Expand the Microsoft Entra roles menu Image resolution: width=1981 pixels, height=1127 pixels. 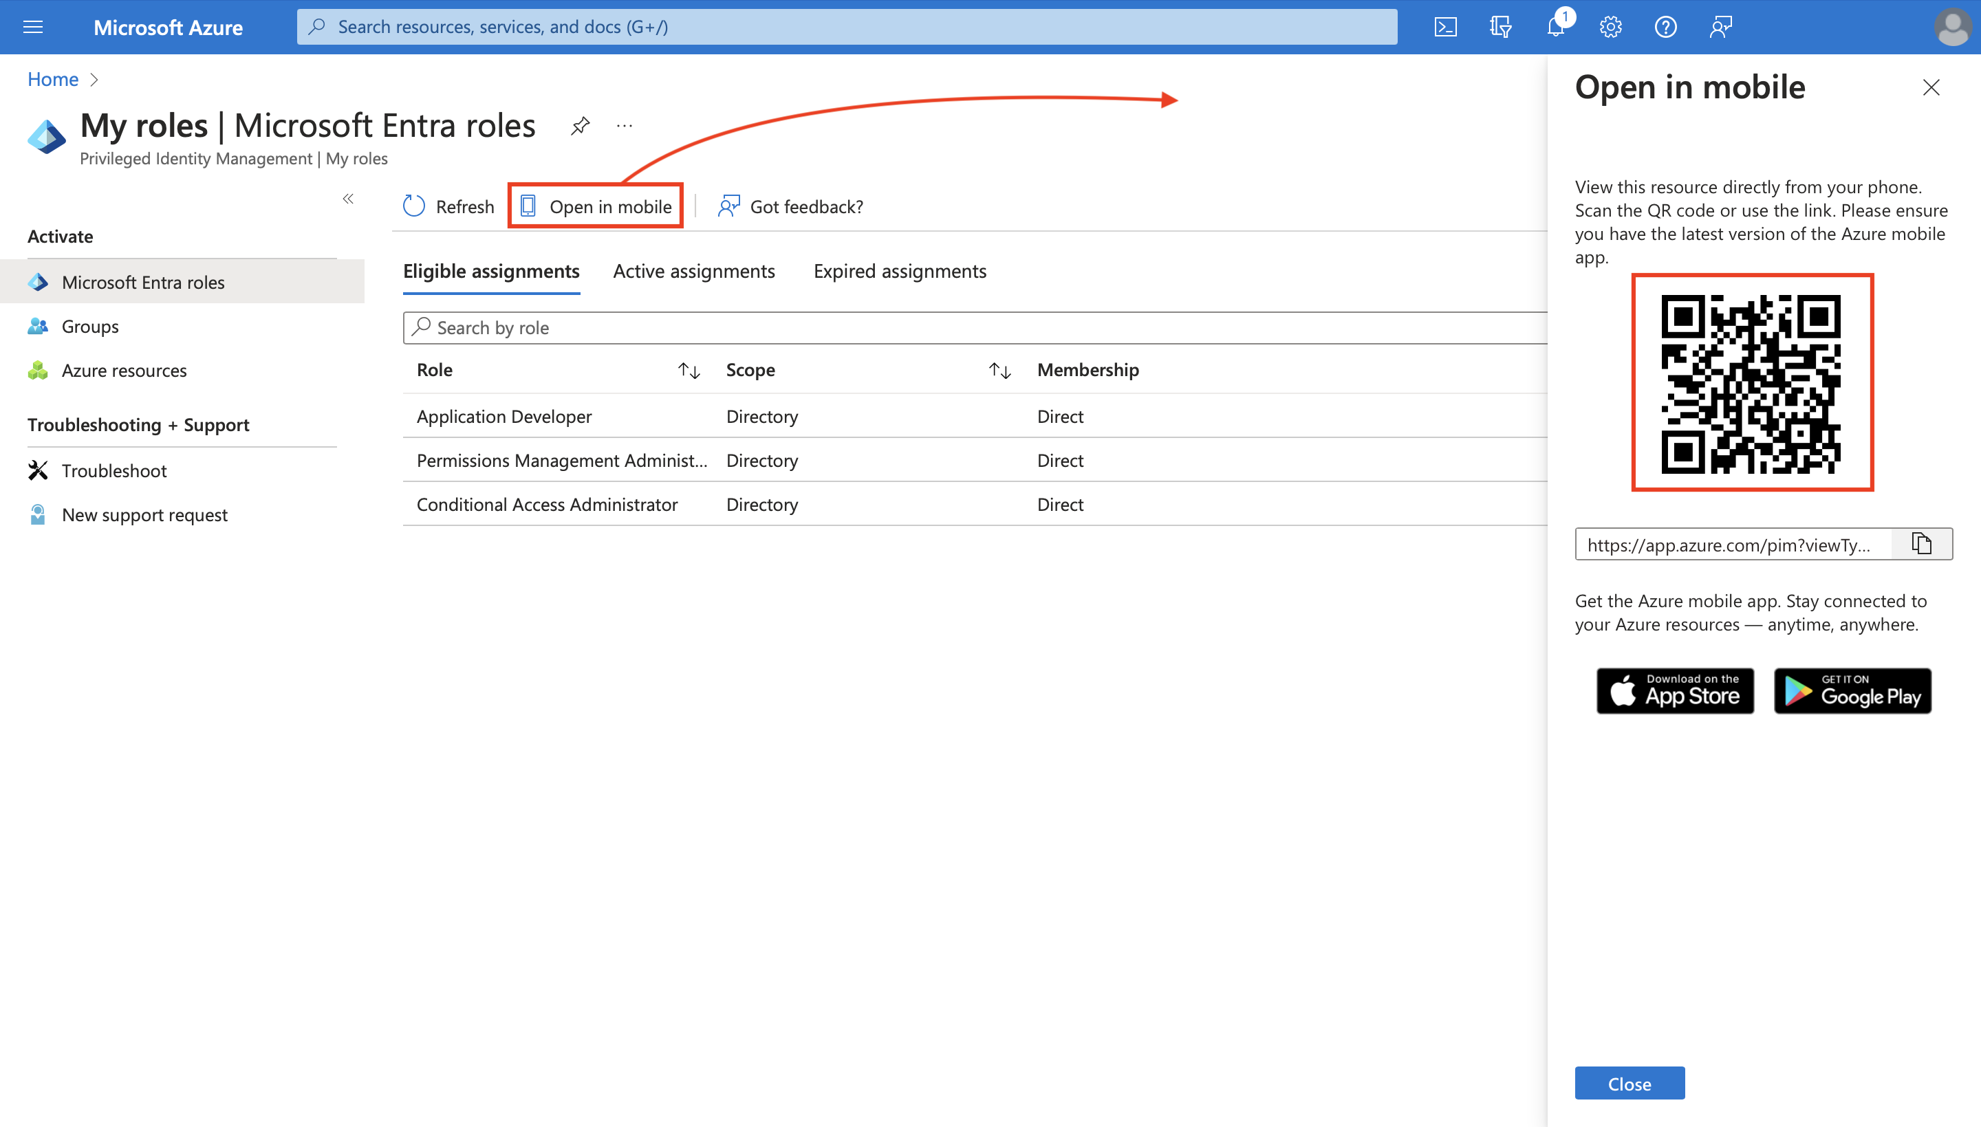tap(143, 281)
